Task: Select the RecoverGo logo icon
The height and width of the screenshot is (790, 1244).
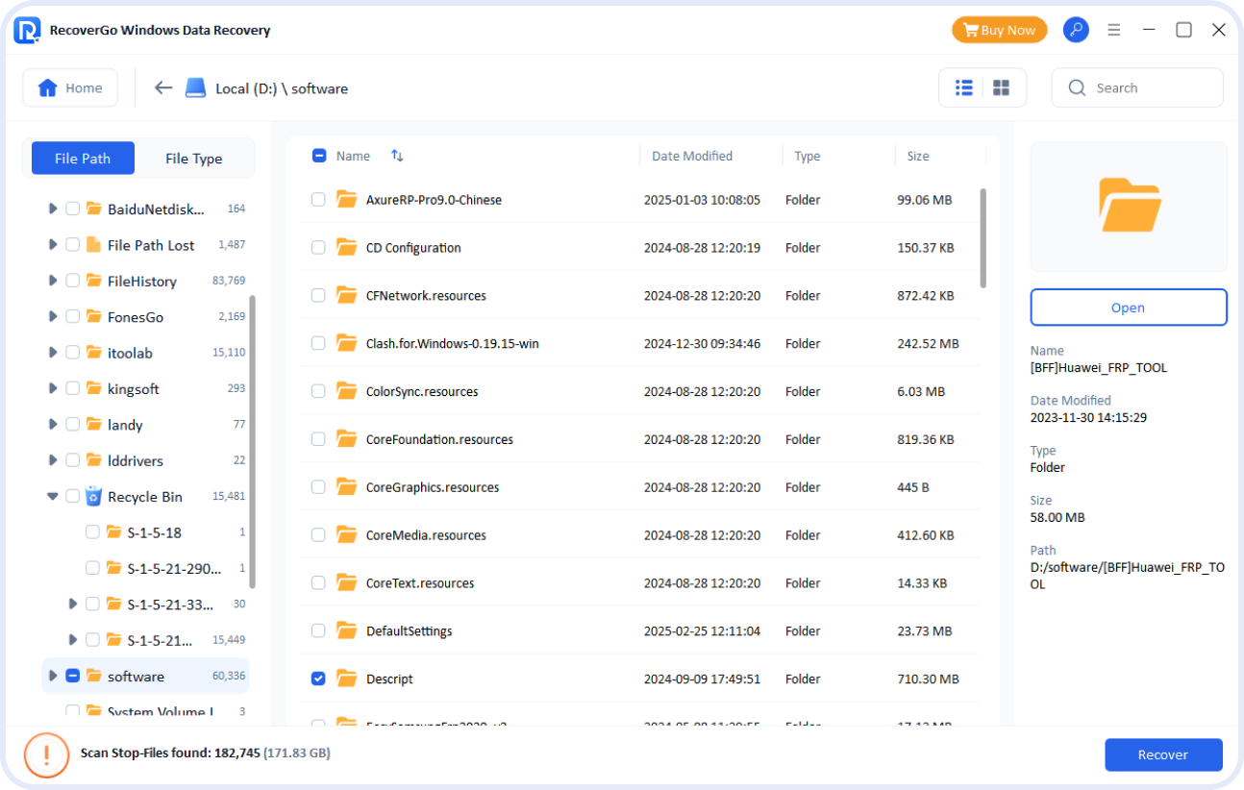Action: (x=27, y=29)
